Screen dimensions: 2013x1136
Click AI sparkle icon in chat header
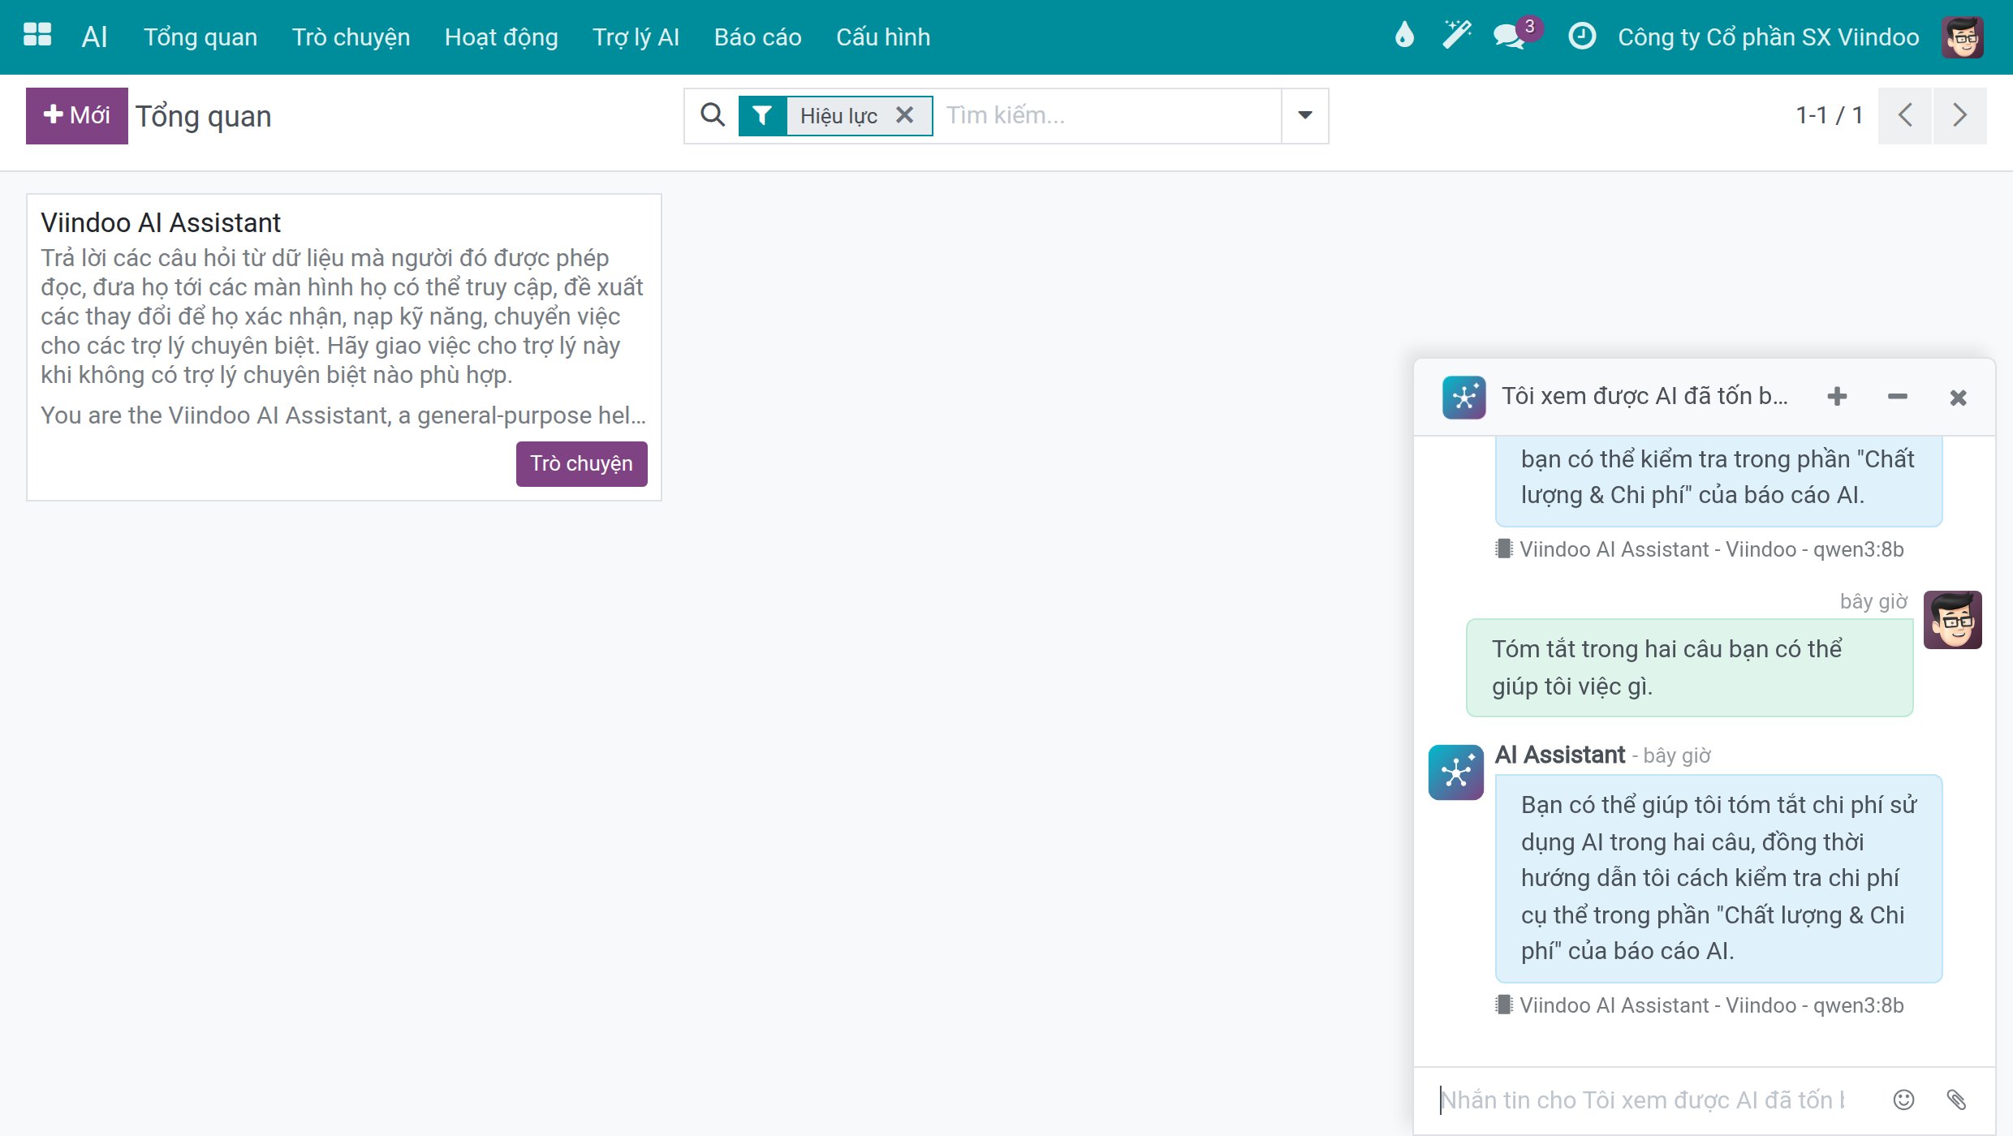coord(1463,397)
